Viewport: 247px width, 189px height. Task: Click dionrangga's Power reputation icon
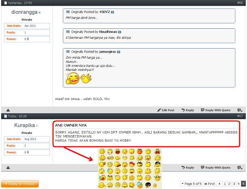[28, 39]
